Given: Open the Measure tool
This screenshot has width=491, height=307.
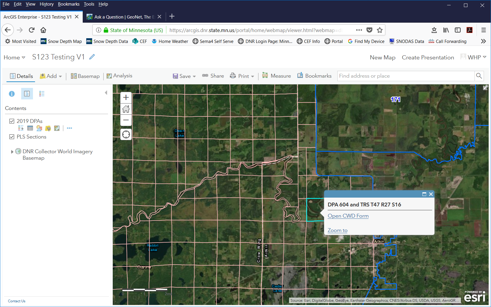Looking at the screenshot, I should click(276, 76).
